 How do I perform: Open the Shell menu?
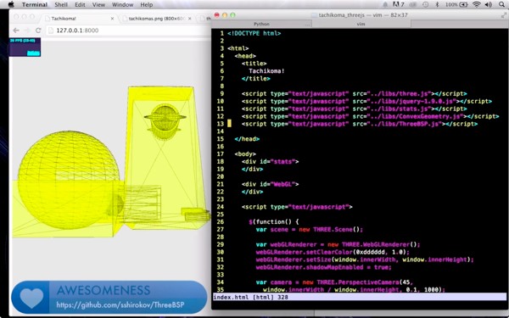tap(61, 4)
